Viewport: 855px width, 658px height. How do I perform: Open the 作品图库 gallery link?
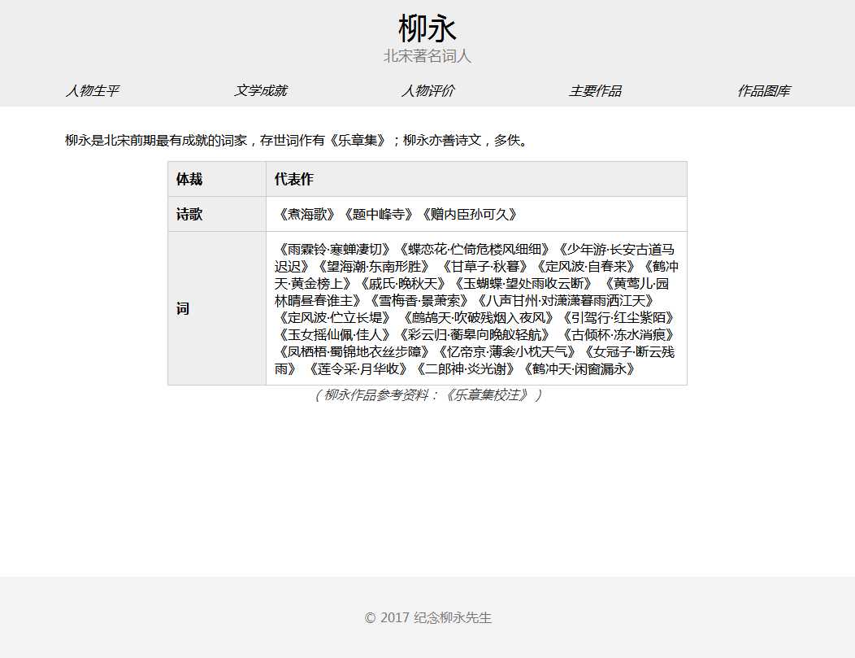point(763,91)
